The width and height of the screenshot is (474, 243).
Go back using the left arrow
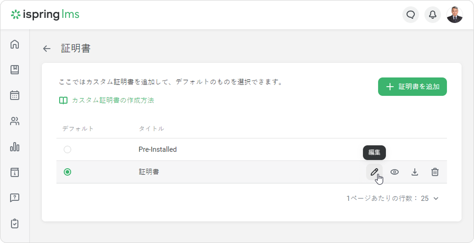(x=47, y=49)
